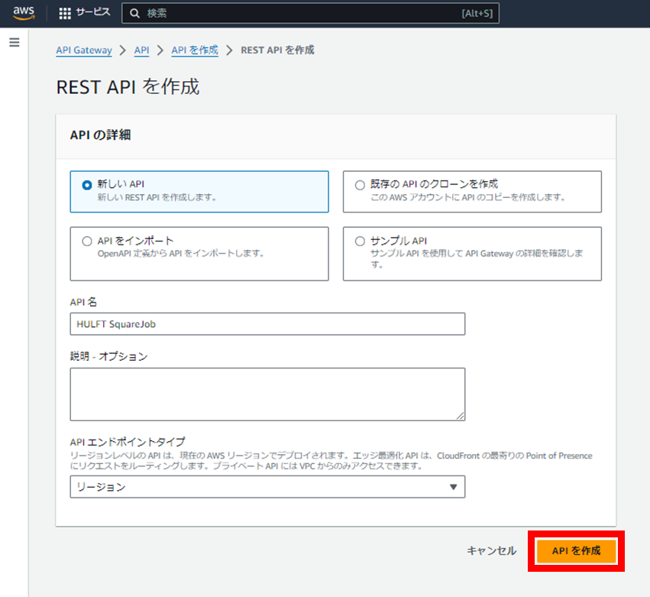This screenshot has width=650, height=597.
Task: Go to the API breadcrumb link
Action: [x=141, y=50]
